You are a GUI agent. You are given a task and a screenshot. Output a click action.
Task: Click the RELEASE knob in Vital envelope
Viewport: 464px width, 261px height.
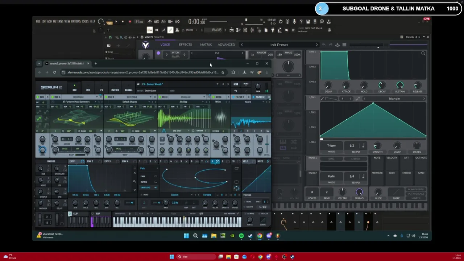point(418,85)
